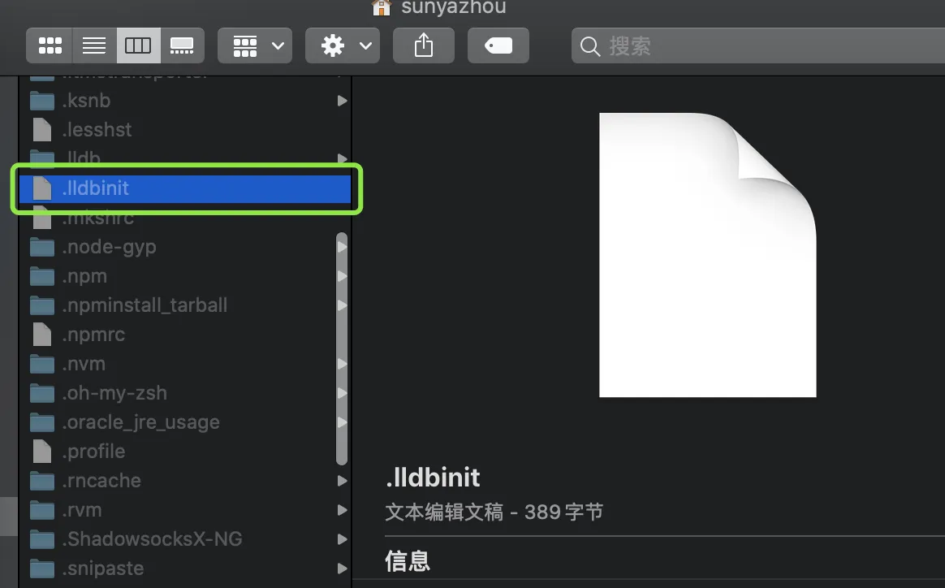Switch to list view mode
This screenshot has width=945, height=588.
point(94,46)
